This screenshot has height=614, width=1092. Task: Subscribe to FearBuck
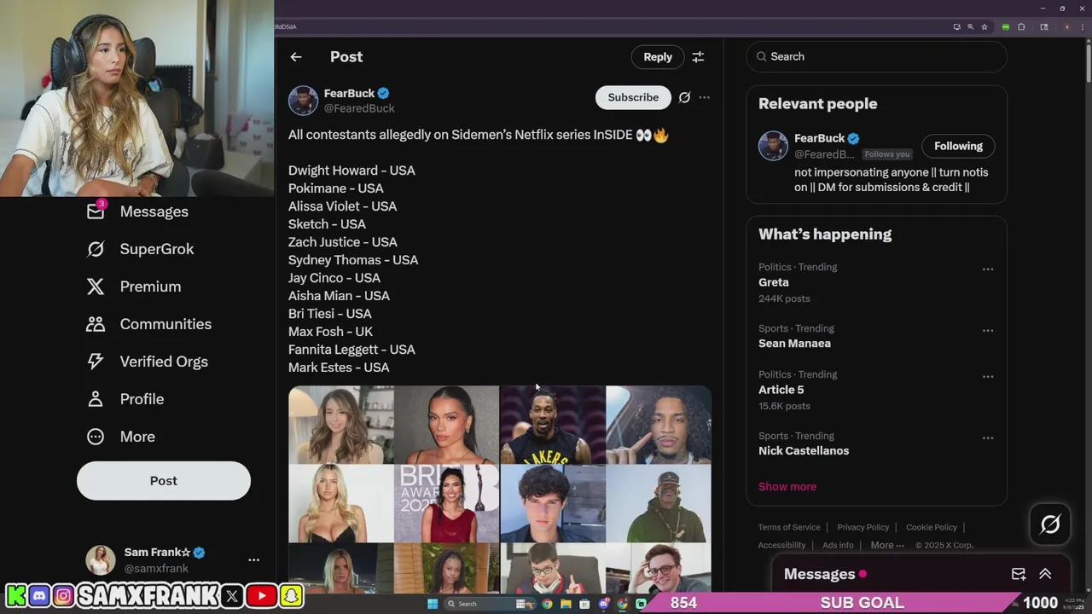[633, 97]
